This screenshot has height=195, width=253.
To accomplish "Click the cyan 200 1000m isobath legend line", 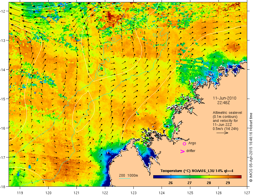I will tap(125, 178).
